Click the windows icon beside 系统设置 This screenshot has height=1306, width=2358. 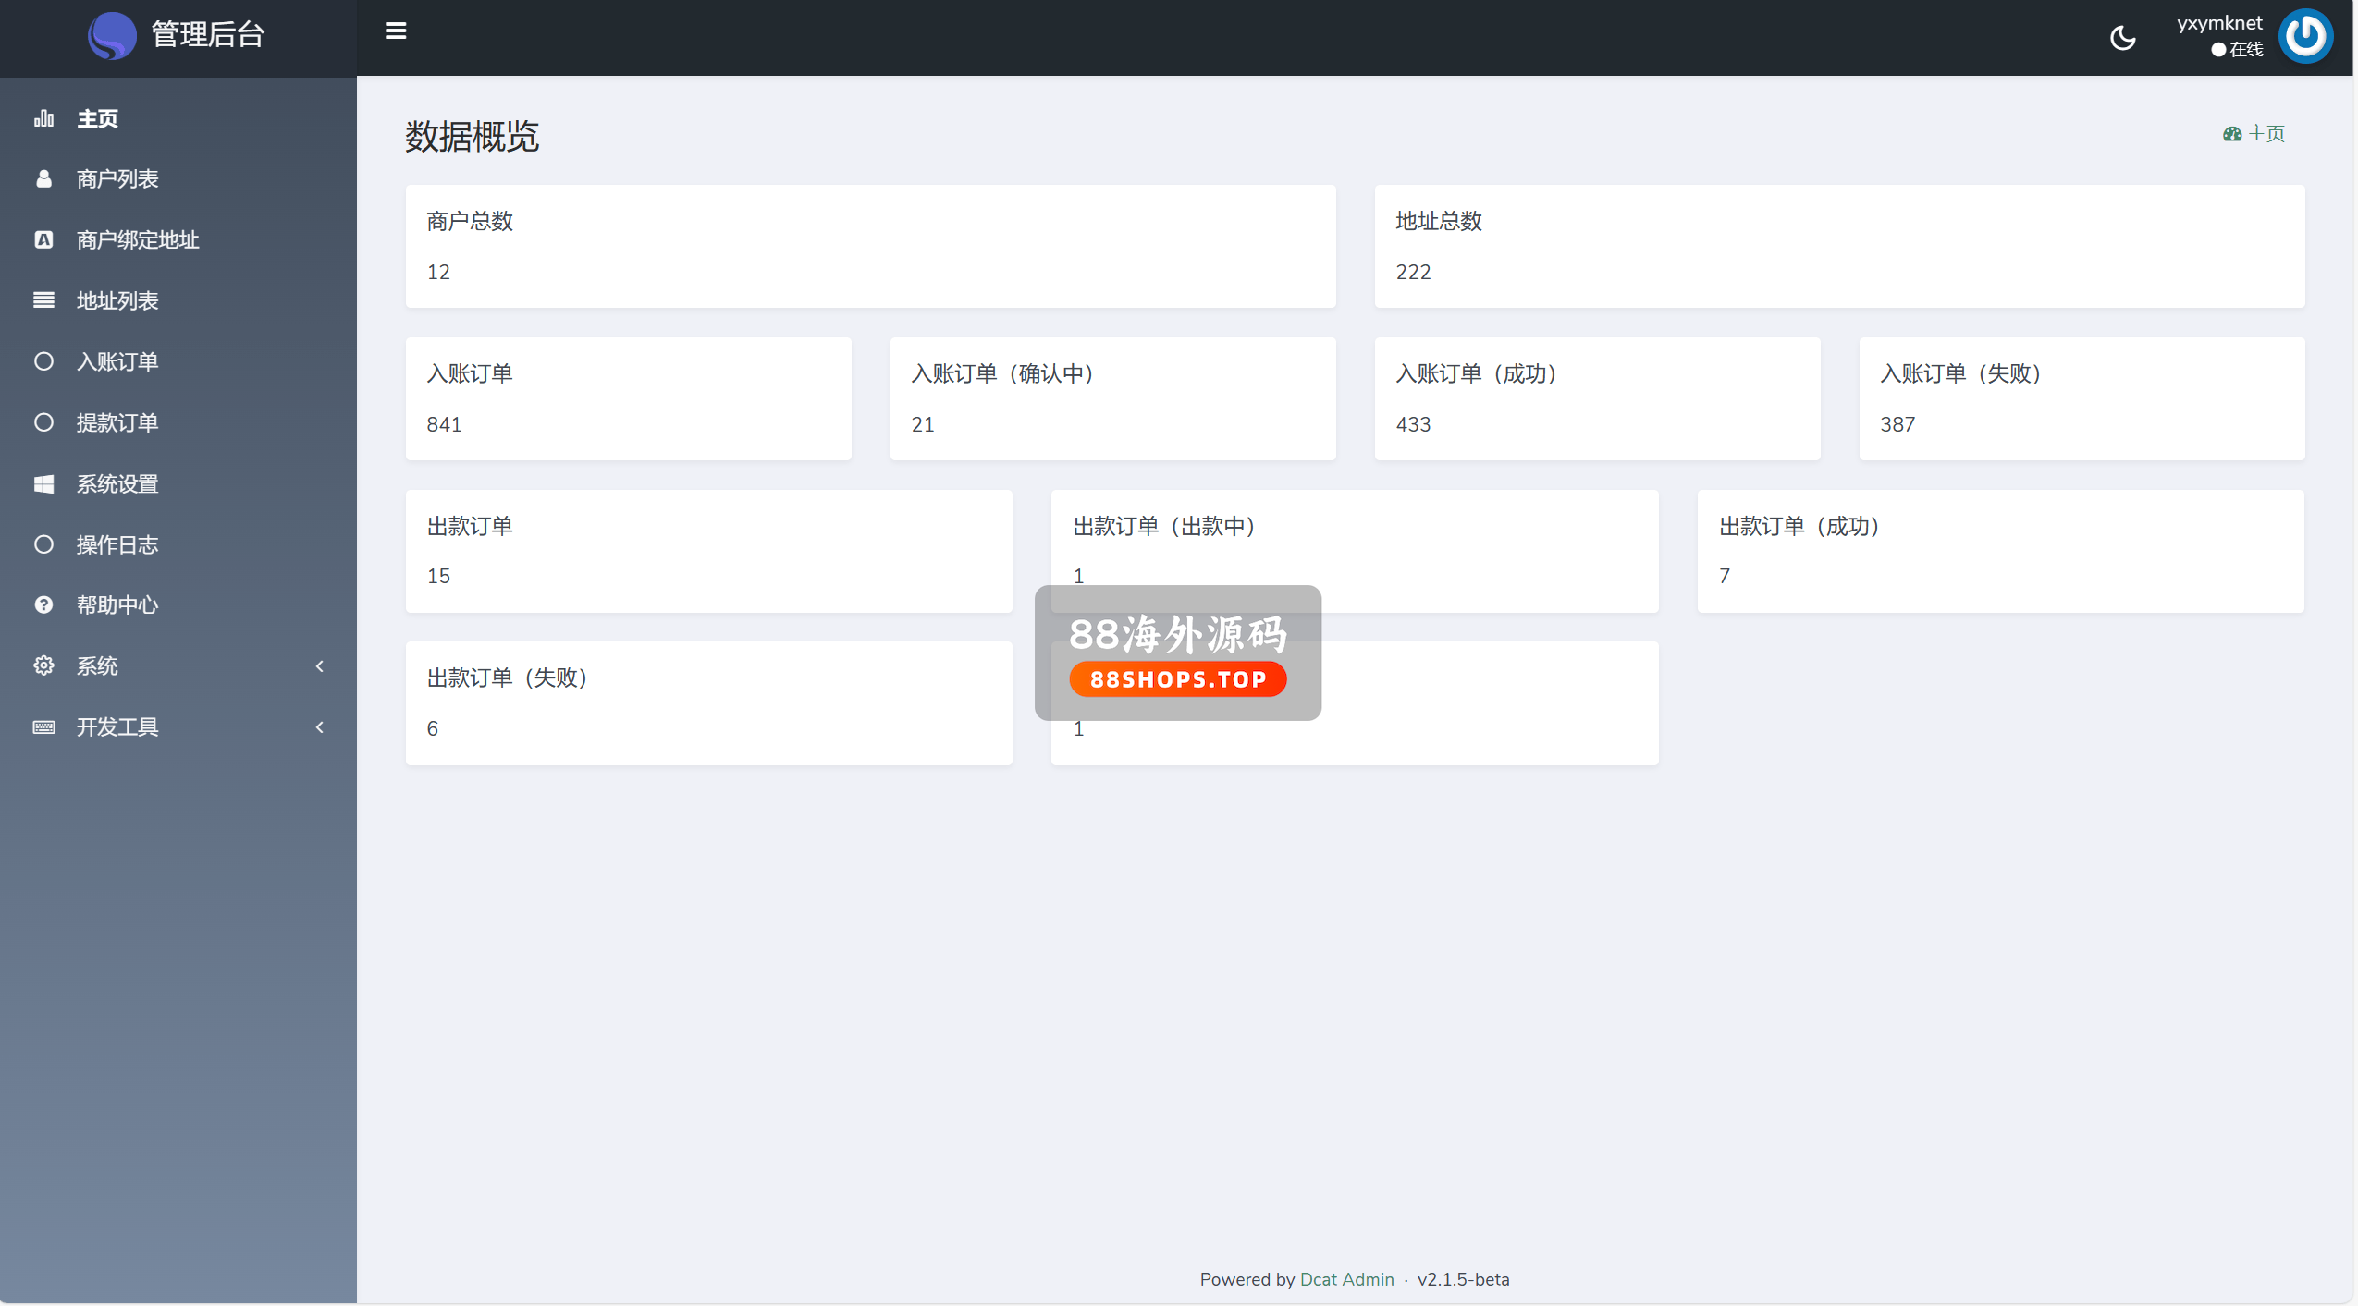[43, 483]
